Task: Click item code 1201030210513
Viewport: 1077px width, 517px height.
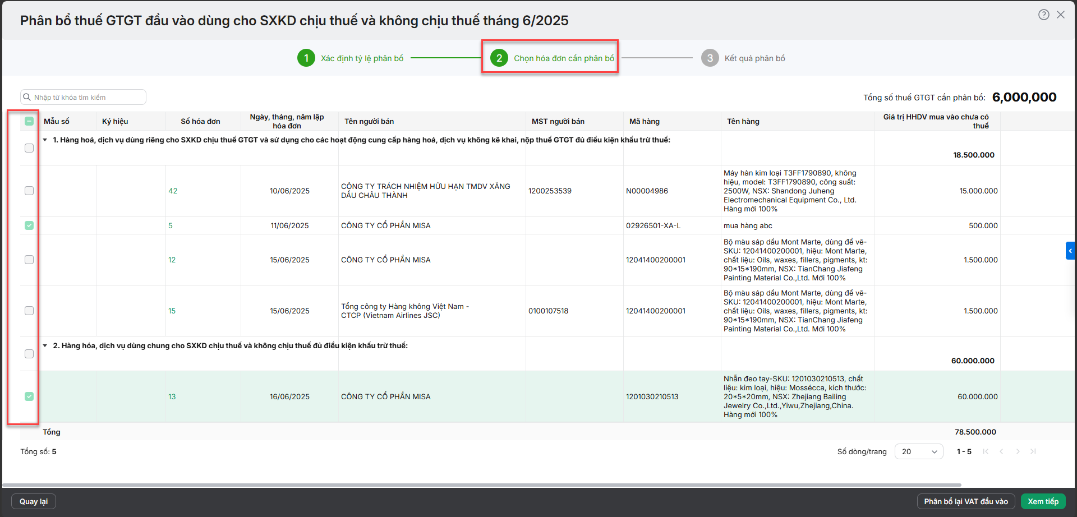Action: (652, 396)
